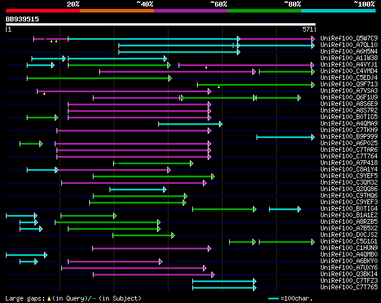
Task: Select the BB939515 query name
Action: coord(23,19)
